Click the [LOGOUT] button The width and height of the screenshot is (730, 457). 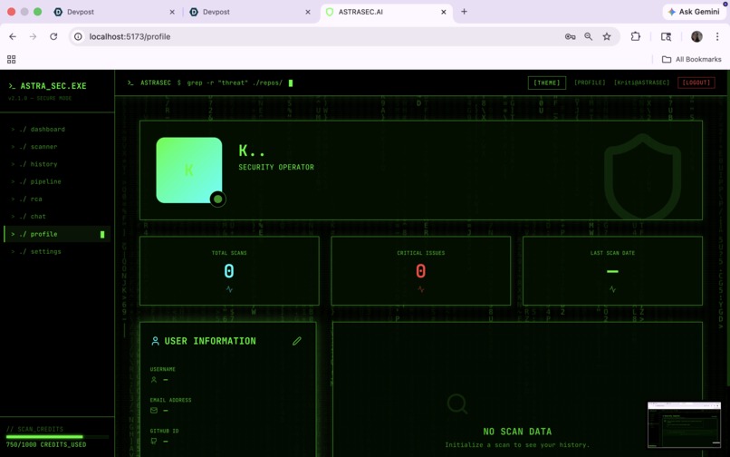(x=696, y=83)
